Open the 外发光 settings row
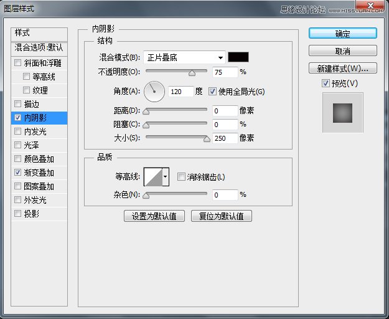Image resolution: width=389 pixels, height=319 pixels. (39, 200)
